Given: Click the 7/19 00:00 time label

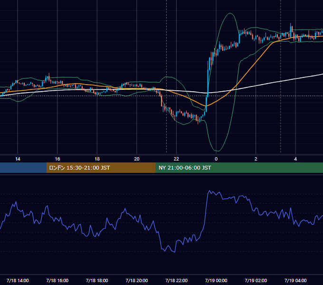Looking at the screenshot, I should (x=216, y=280).
